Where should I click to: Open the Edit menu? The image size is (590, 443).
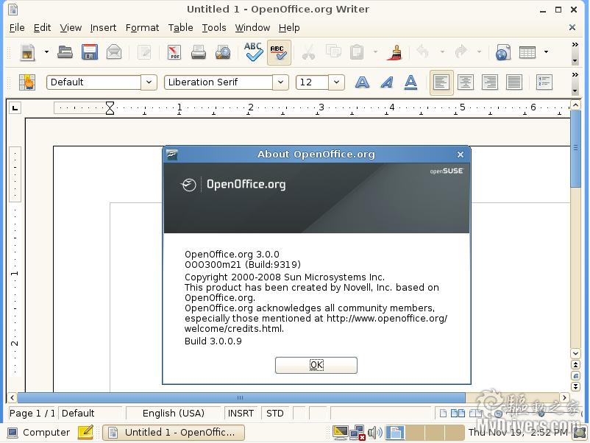click(42, 27)
